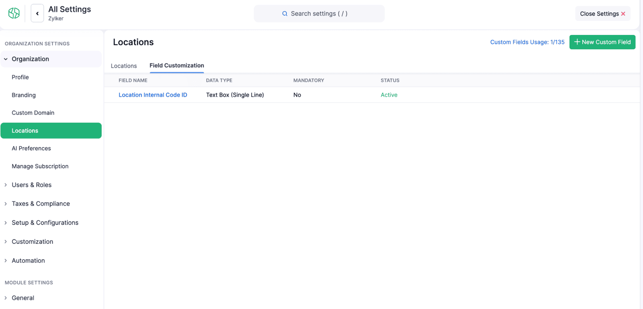643x309 pixels.
Task: Expand Users & Roles section
Action: tap(6, 185)
